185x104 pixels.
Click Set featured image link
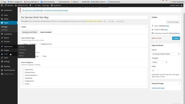tap(158, 88)
